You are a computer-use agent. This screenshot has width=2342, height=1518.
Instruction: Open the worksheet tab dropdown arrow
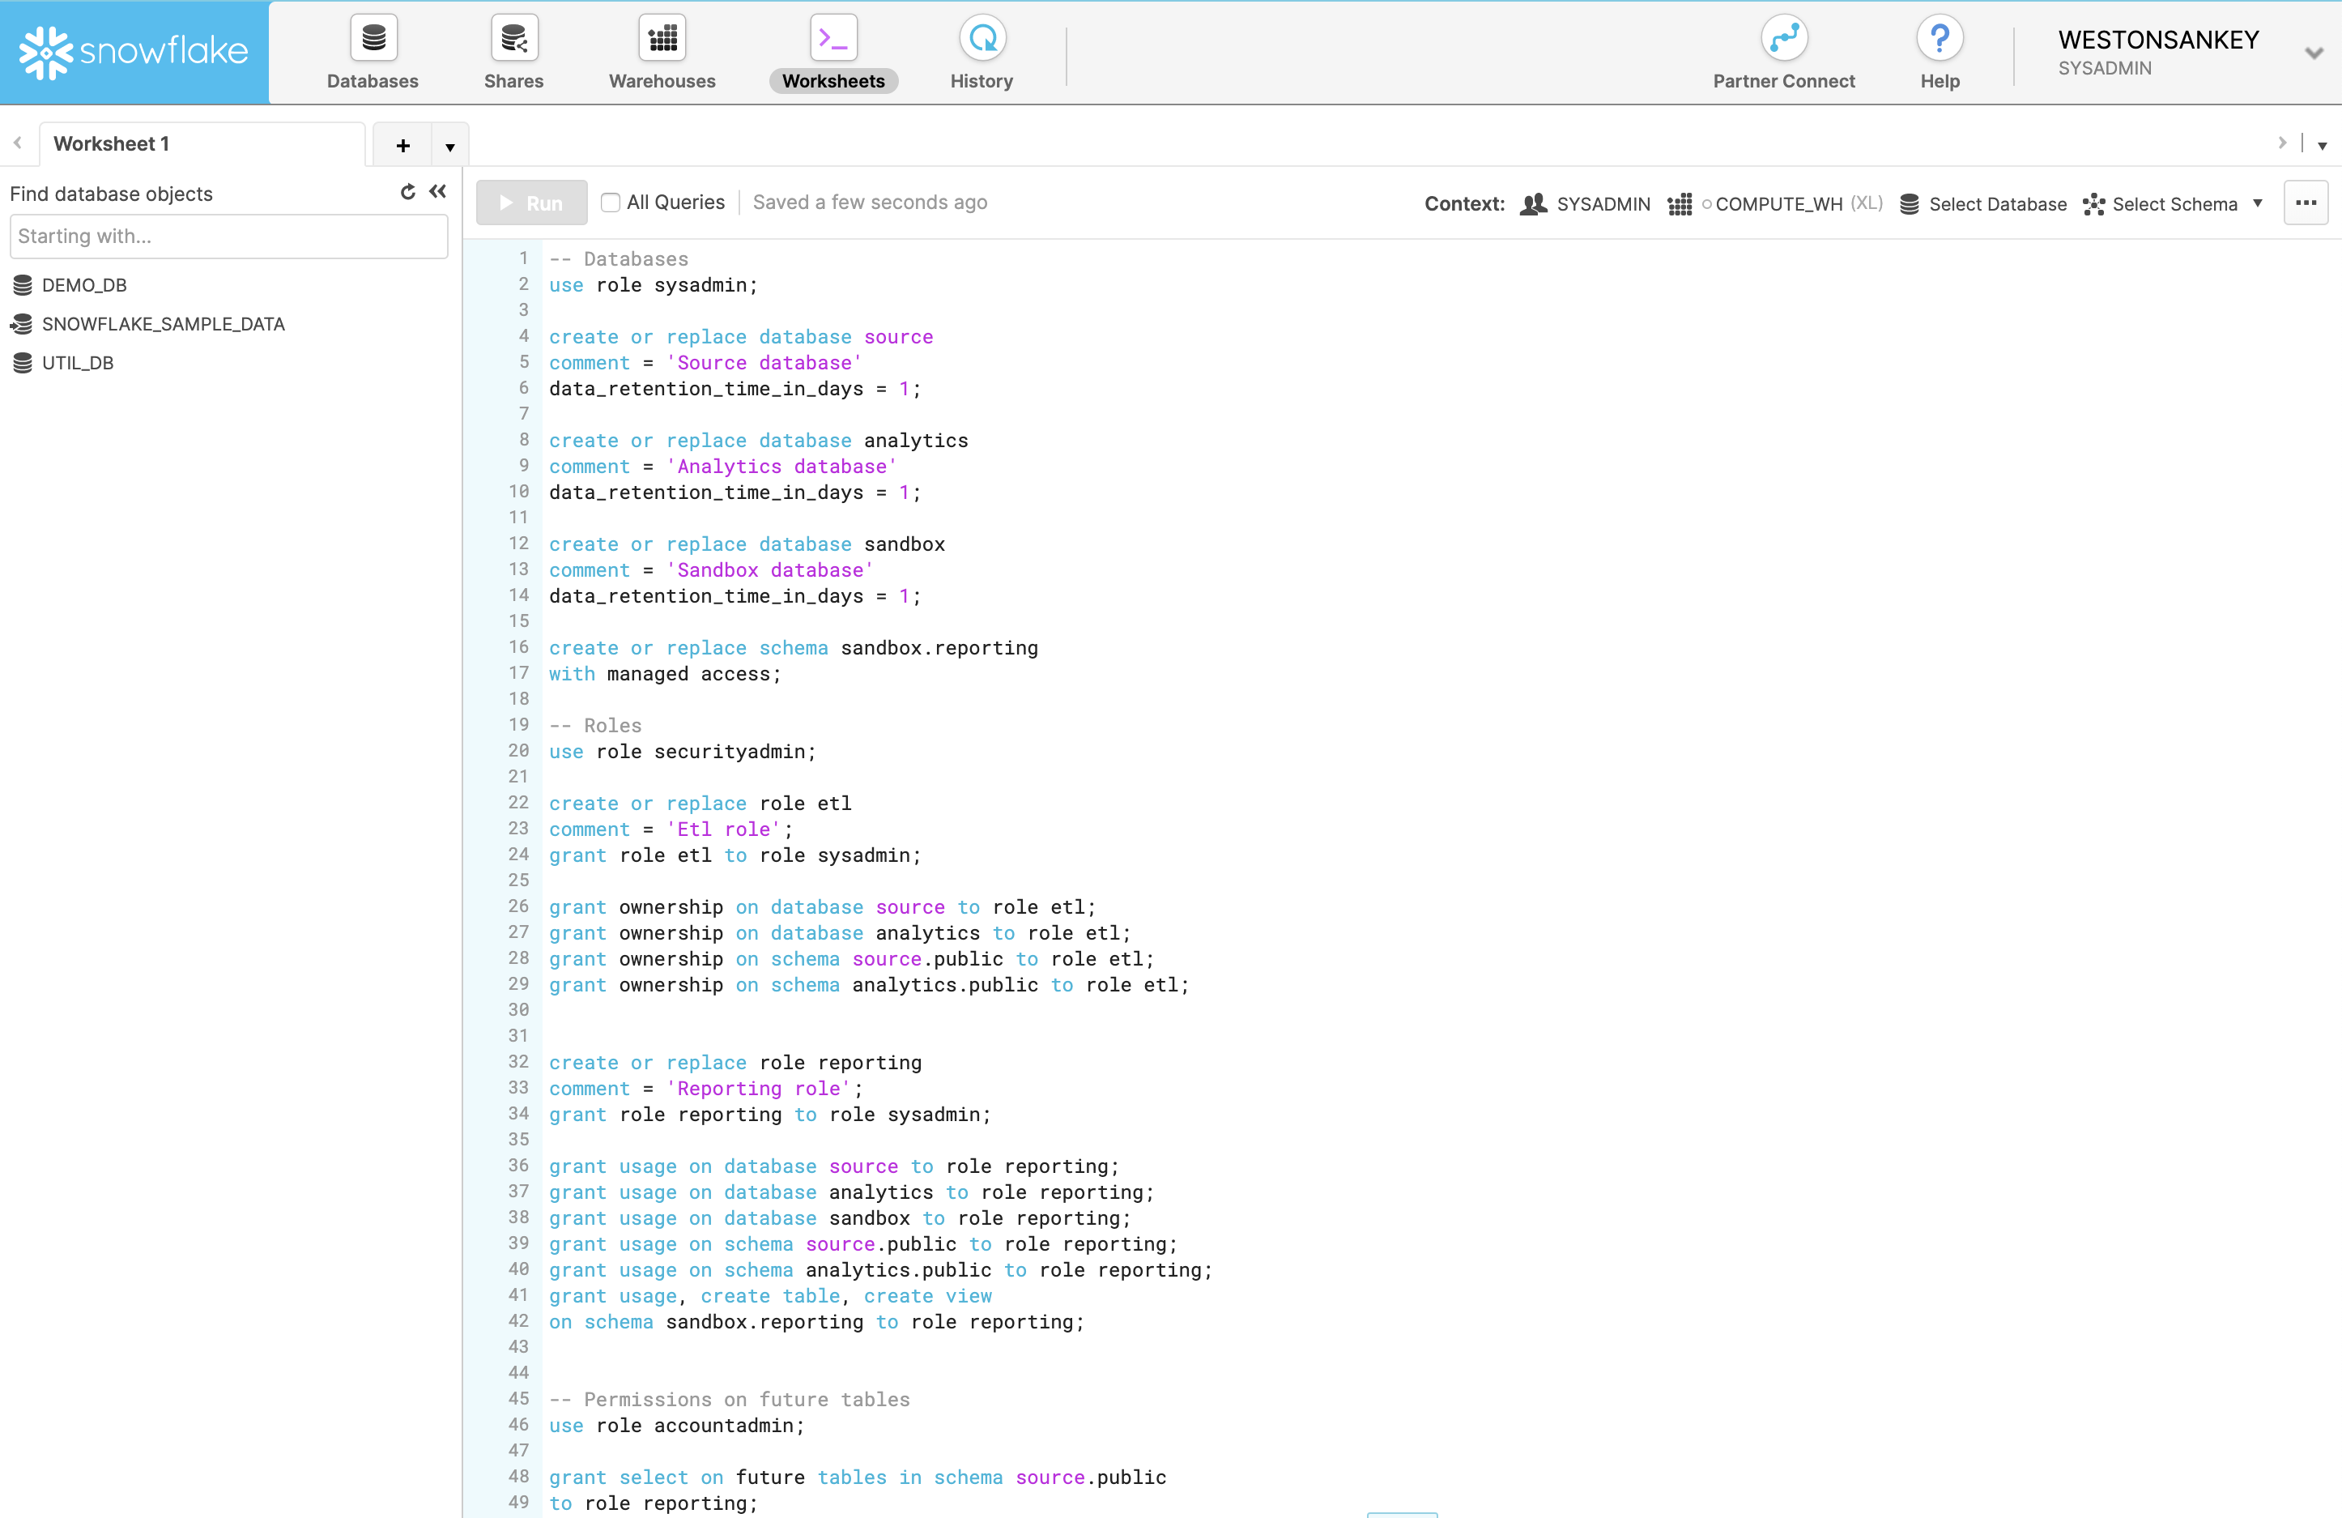pyautogui.click(x=449, y=147)
